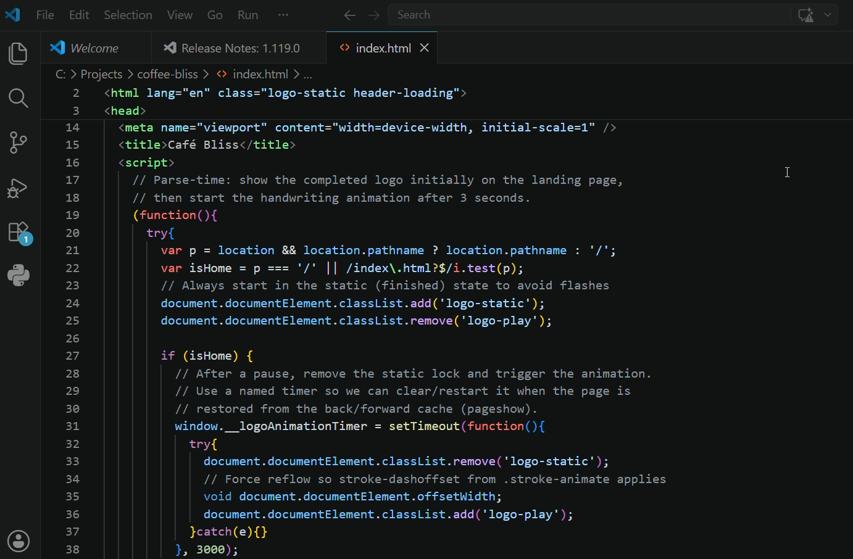Open the Search view in activity bar
Viewport: 853px width, 559px height.
click(19, 98)
